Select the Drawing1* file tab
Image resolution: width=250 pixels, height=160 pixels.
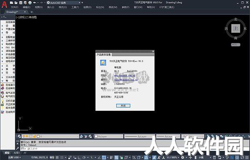coord(12,12)
